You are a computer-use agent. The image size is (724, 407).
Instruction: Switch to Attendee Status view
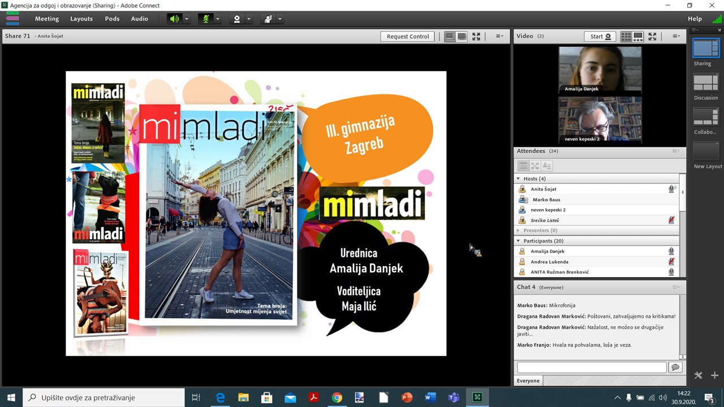point(547,166)
